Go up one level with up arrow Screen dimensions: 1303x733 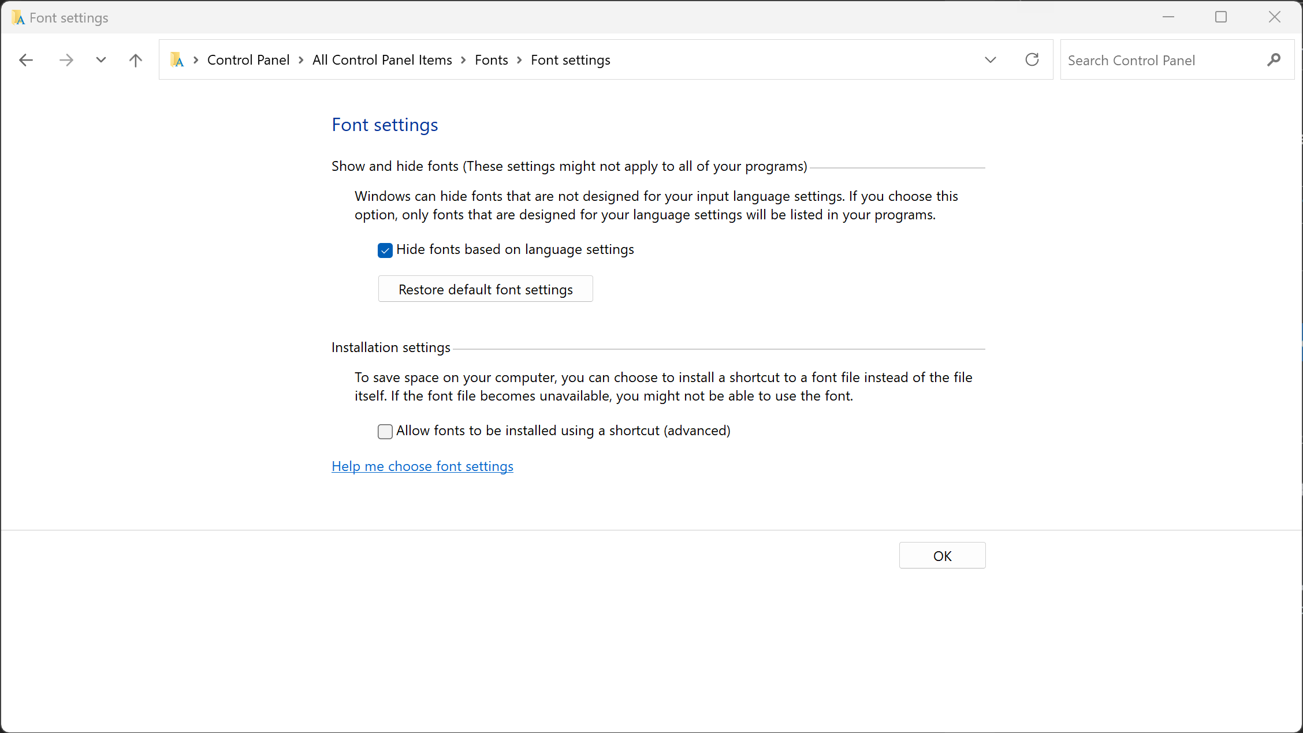point(136,60)
